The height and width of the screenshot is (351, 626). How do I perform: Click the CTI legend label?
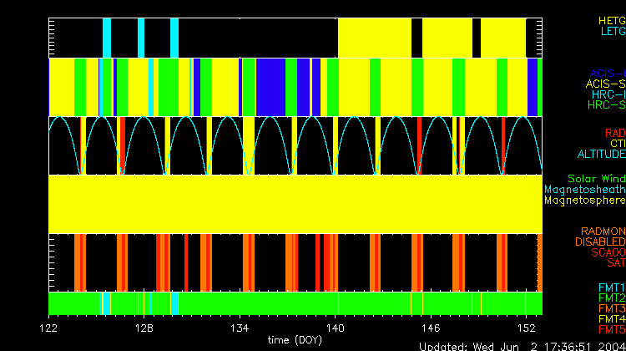point(617,144)
